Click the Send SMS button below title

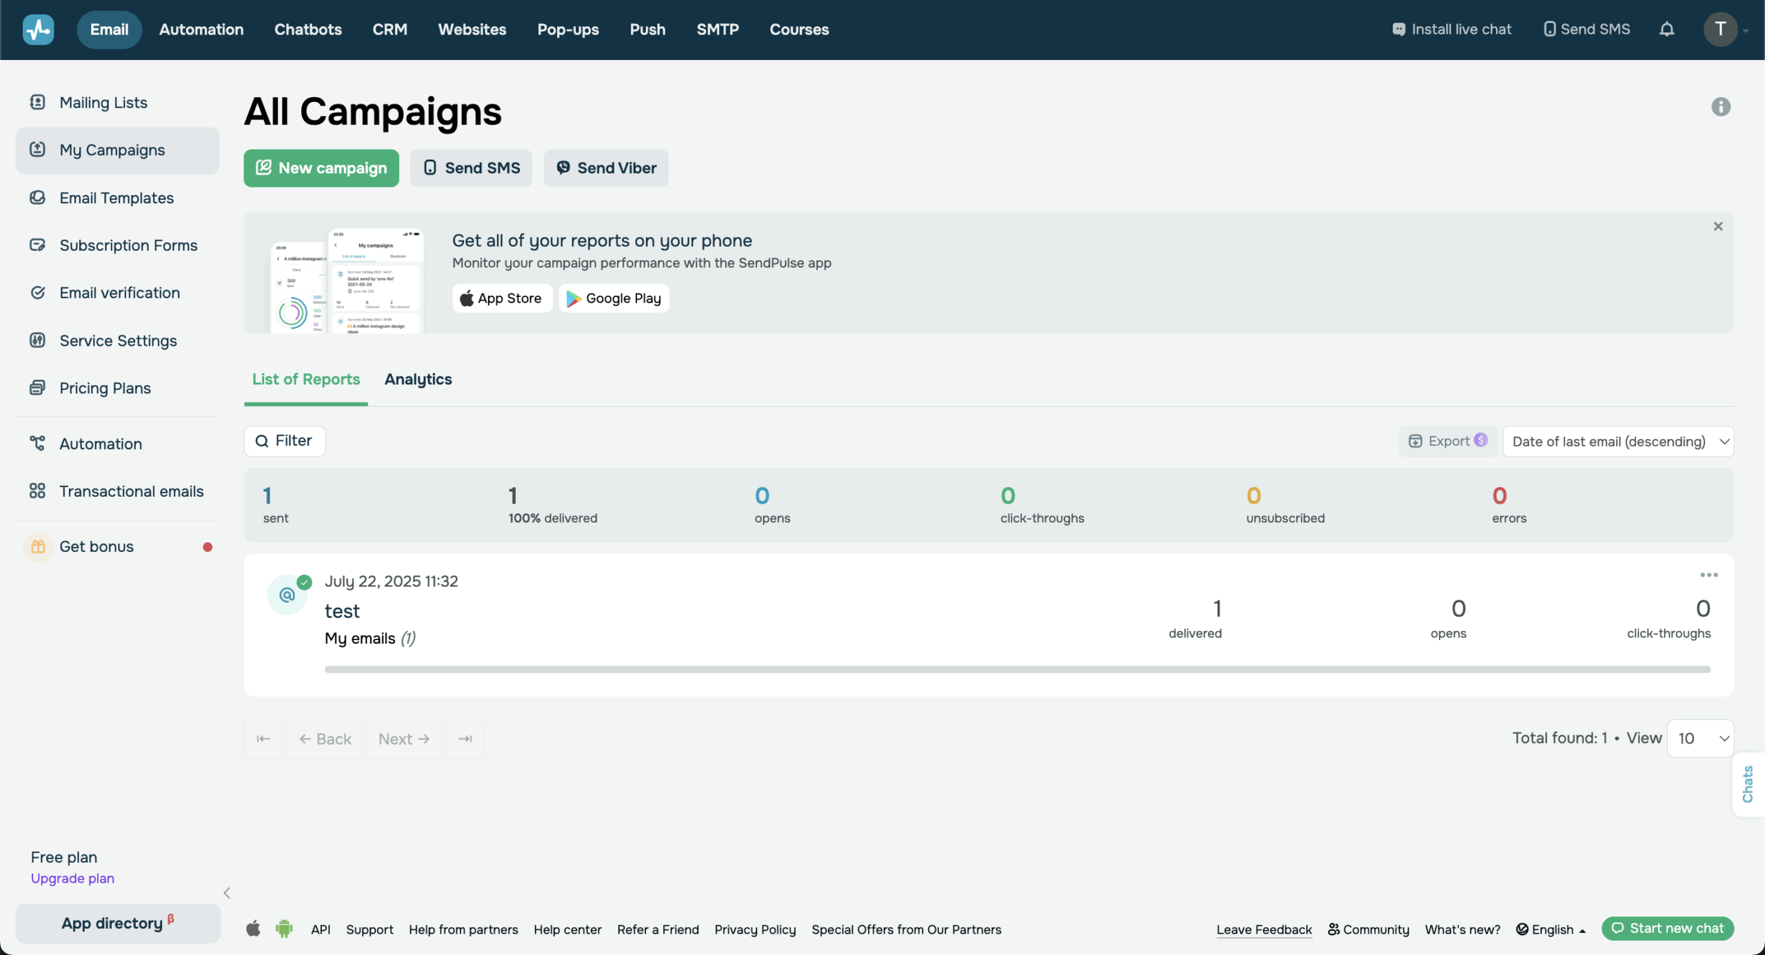[x=471, y=168]
